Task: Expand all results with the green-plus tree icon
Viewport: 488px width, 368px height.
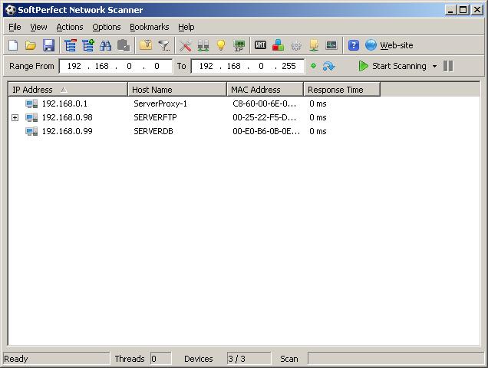Action: (x=88, y=45)
